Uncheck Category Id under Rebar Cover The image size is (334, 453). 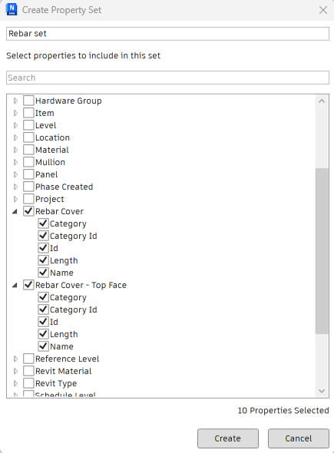point(43,236)
